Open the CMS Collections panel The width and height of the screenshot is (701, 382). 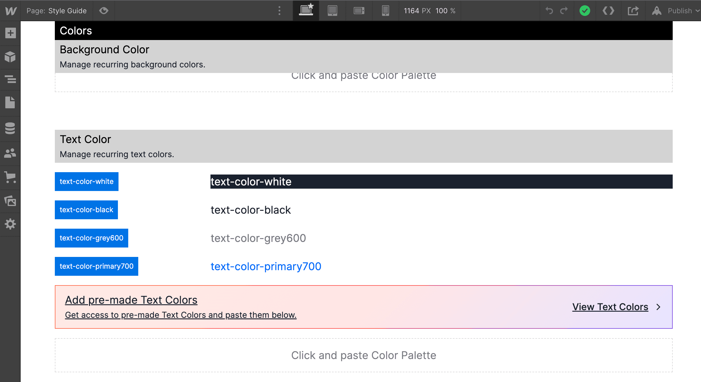pyautogui.click(x=11, y=128)
